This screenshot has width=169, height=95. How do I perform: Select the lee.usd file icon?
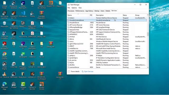click(42, 55)
